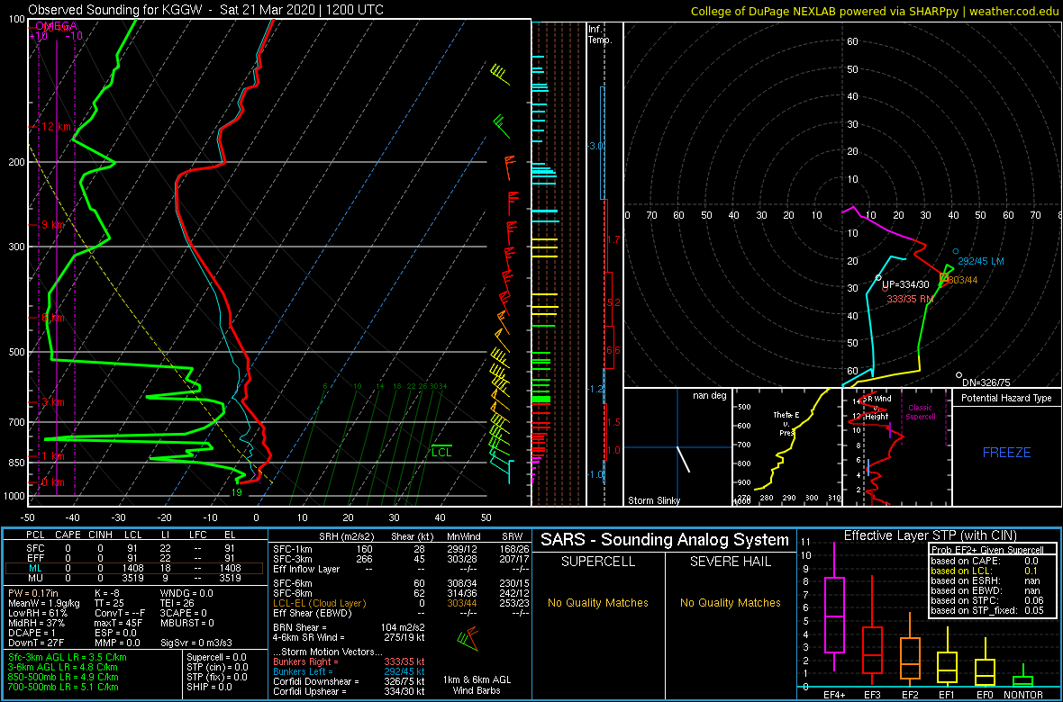1063x702 pixels.
Task: Click the College of DuPage NEXLAB credit text
Action: coord(875,10)
